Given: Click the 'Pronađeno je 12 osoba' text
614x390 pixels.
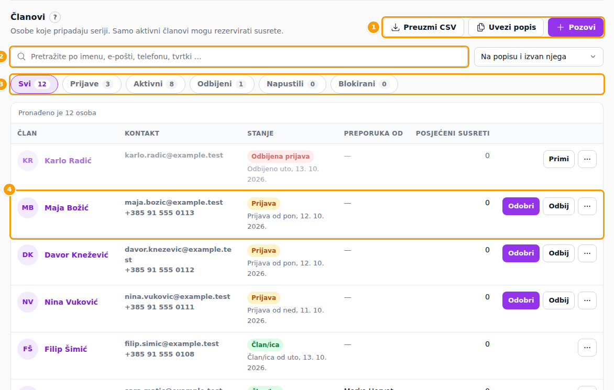Looking at the screenshot, I should 57,113.
